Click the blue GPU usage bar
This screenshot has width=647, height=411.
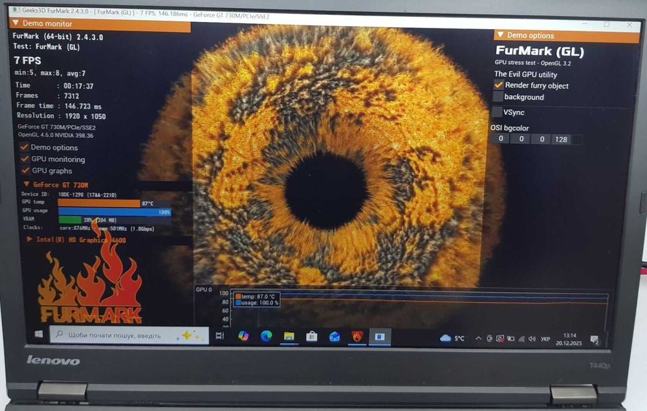[x=115, y=212]
